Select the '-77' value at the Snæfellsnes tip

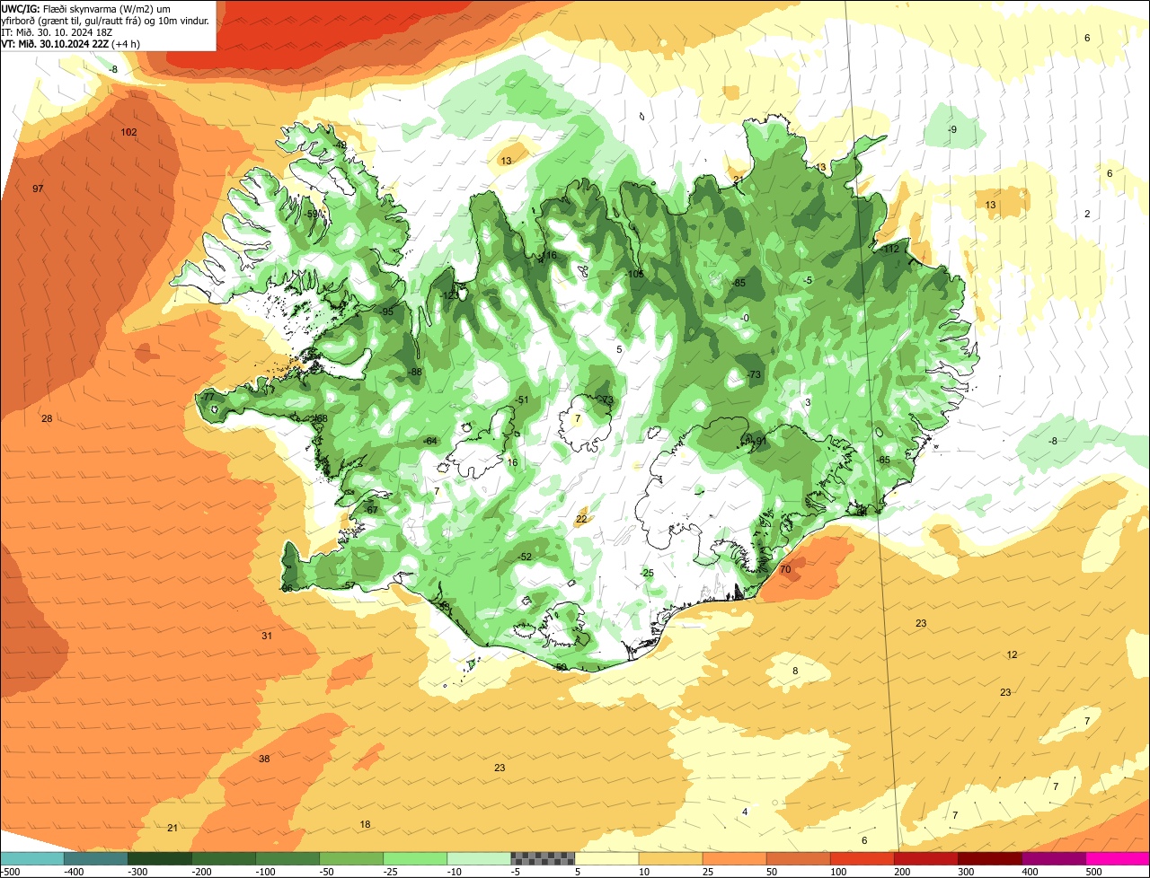coord(208,397)
